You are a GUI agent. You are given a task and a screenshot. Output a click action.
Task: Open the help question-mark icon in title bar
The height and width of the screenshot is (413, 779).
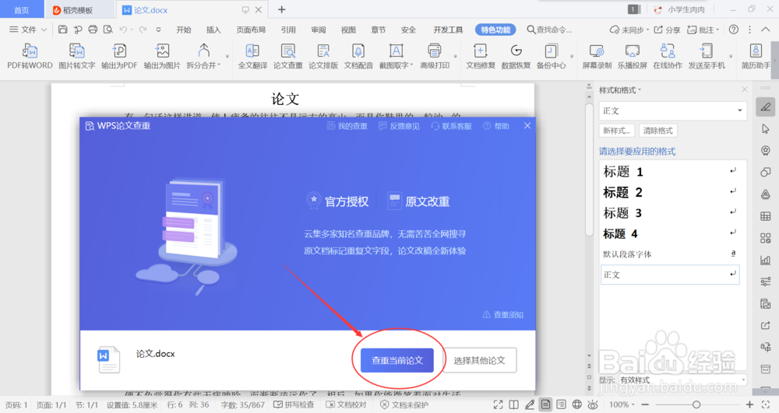pyautogui.click(x=733, y=30)
